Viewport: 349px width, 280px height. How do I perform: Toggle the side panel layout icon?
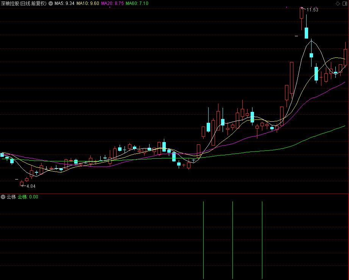pos(344,3)
